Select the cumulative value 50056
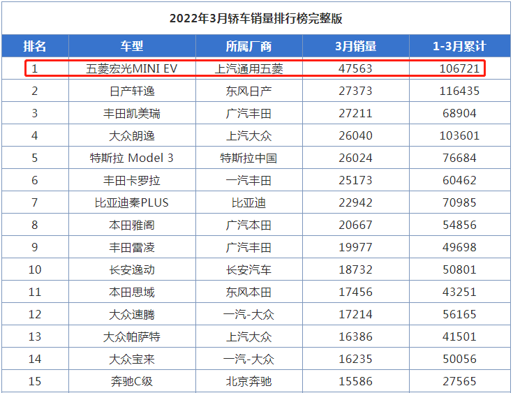 (x=459, y=359)
